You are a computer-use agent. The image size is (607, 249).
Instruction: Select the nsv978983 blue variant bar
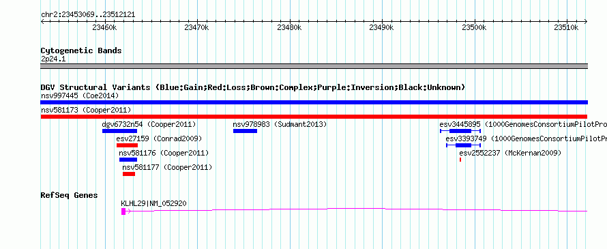tap(245, 131)
